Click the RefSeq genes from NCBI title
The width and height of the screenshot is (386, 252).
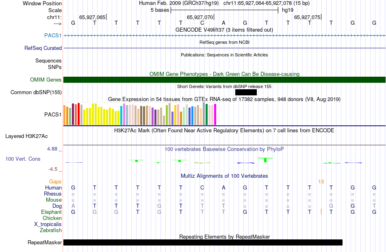(225, 42)
